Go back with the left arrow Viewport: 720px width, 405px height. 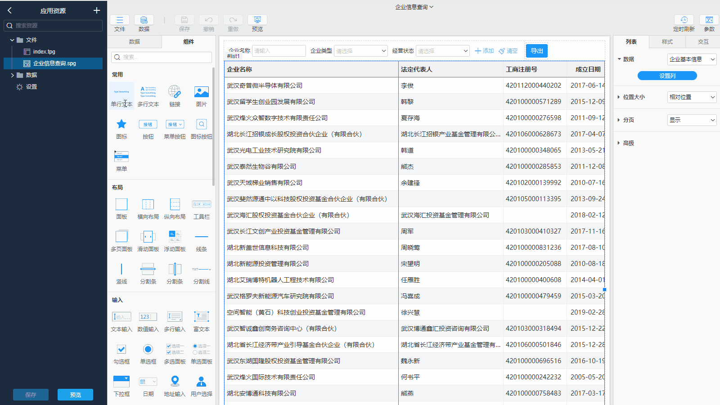pos(9,10)
